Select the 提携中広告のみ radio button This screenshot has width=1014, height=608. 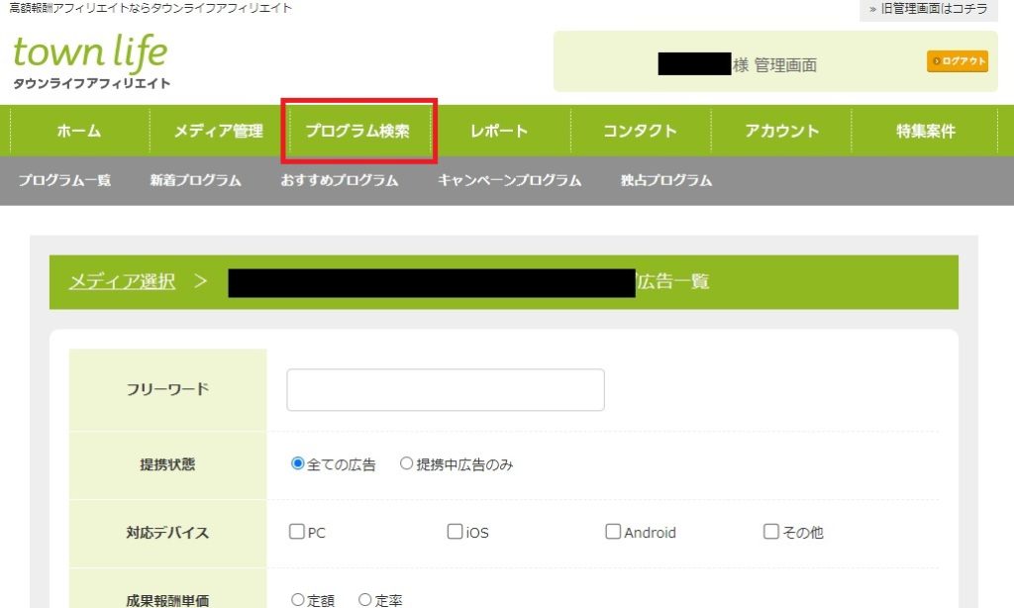(406, 463)
